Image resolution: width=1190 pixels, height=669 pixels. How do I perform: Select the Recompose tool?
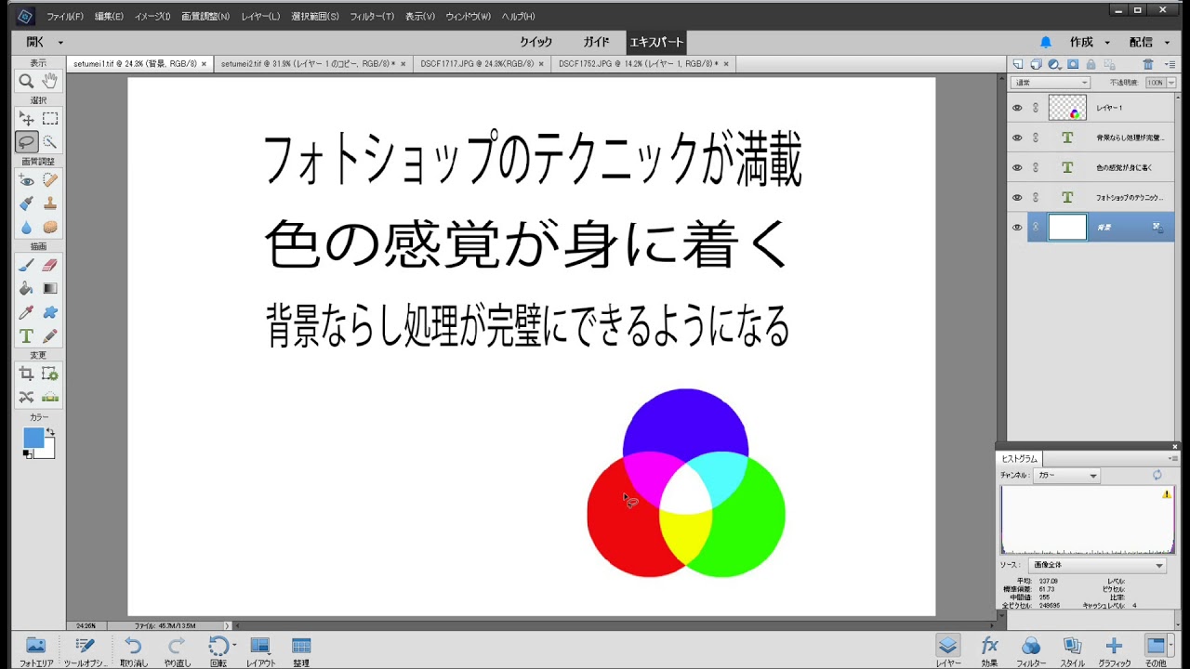click(50, 374)
